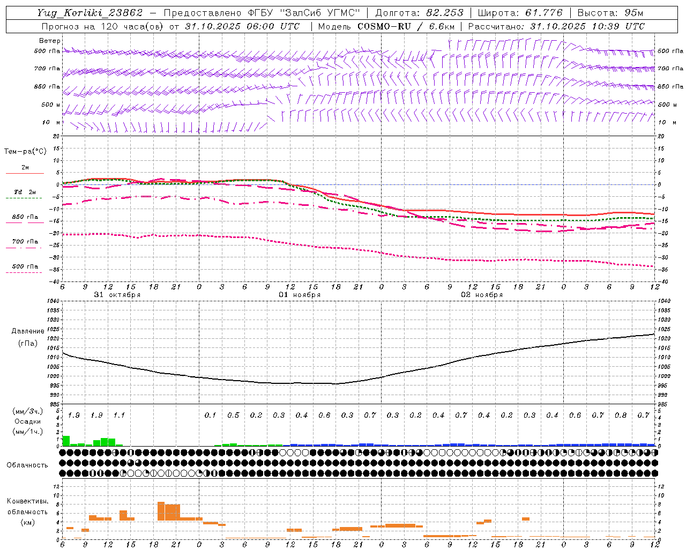Viewport: 686px width, 549px height.
Task: Select the precipitation value 0.5
Action: click(233, 416)
